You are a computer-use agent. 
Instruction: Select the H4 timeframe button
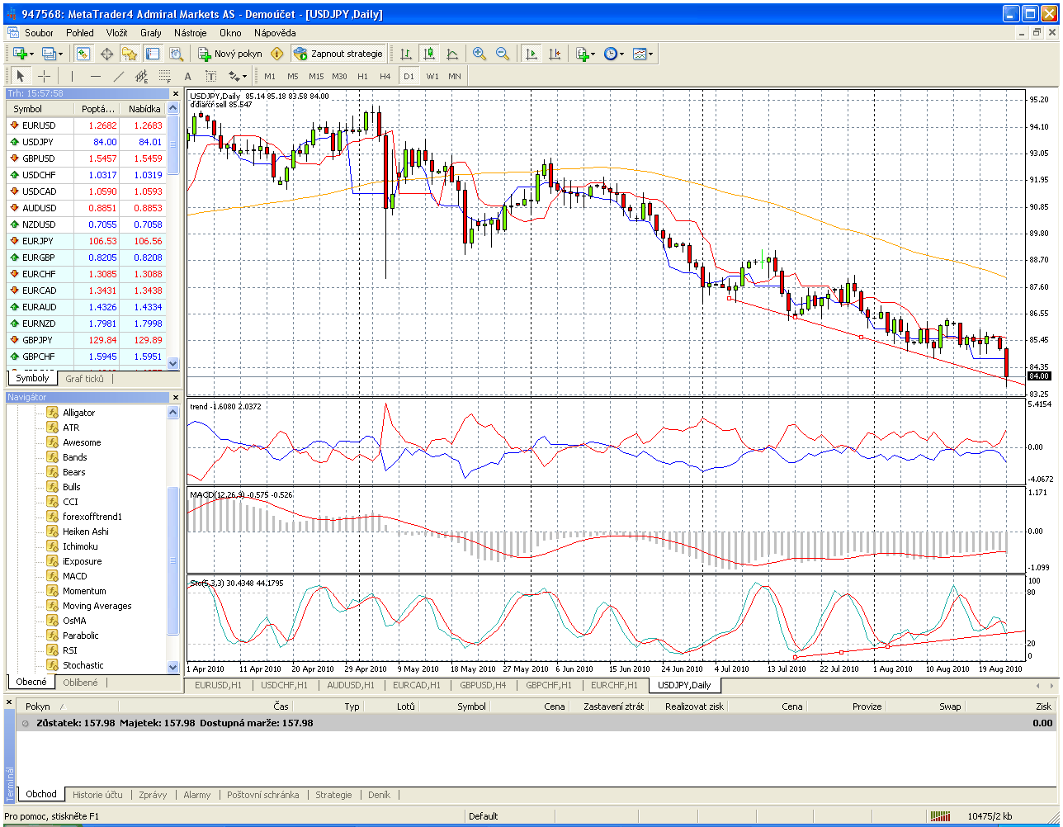click(x=385, y=76)
